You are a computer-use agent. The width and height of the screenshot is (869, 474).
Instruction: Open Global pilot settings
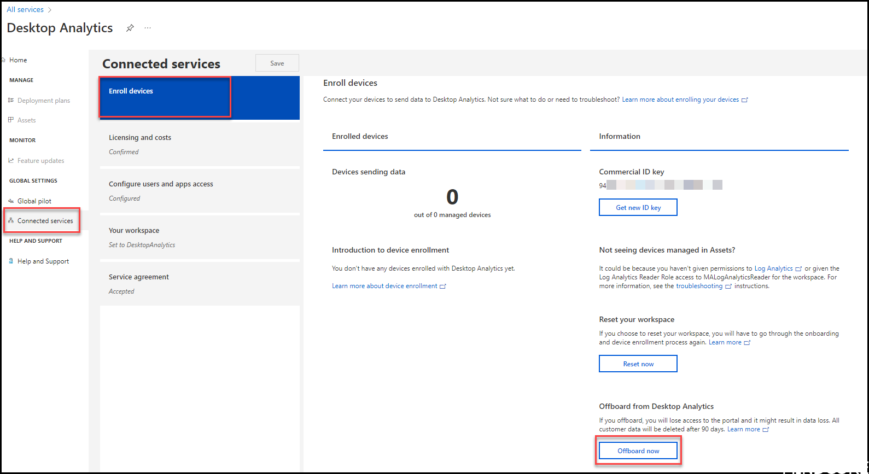(34, 201)
